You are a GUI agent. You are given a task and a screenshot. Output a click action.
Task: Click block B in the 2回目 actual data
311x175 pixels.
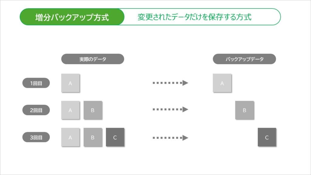tap(93, 110)
